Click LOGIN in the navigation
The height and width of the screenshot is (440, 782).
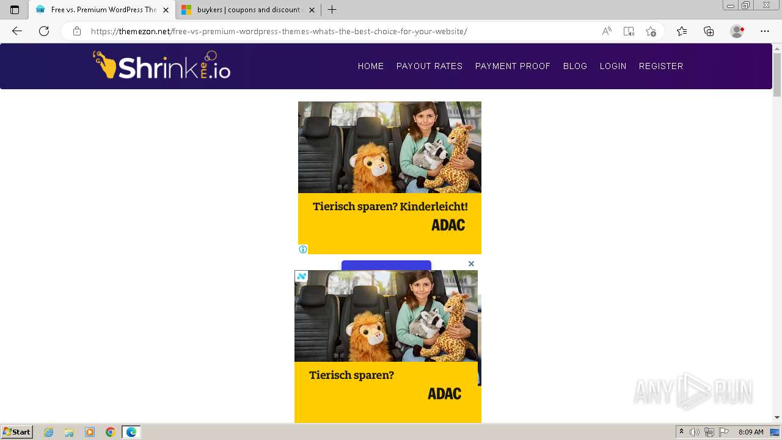click(x=613, y=66)
